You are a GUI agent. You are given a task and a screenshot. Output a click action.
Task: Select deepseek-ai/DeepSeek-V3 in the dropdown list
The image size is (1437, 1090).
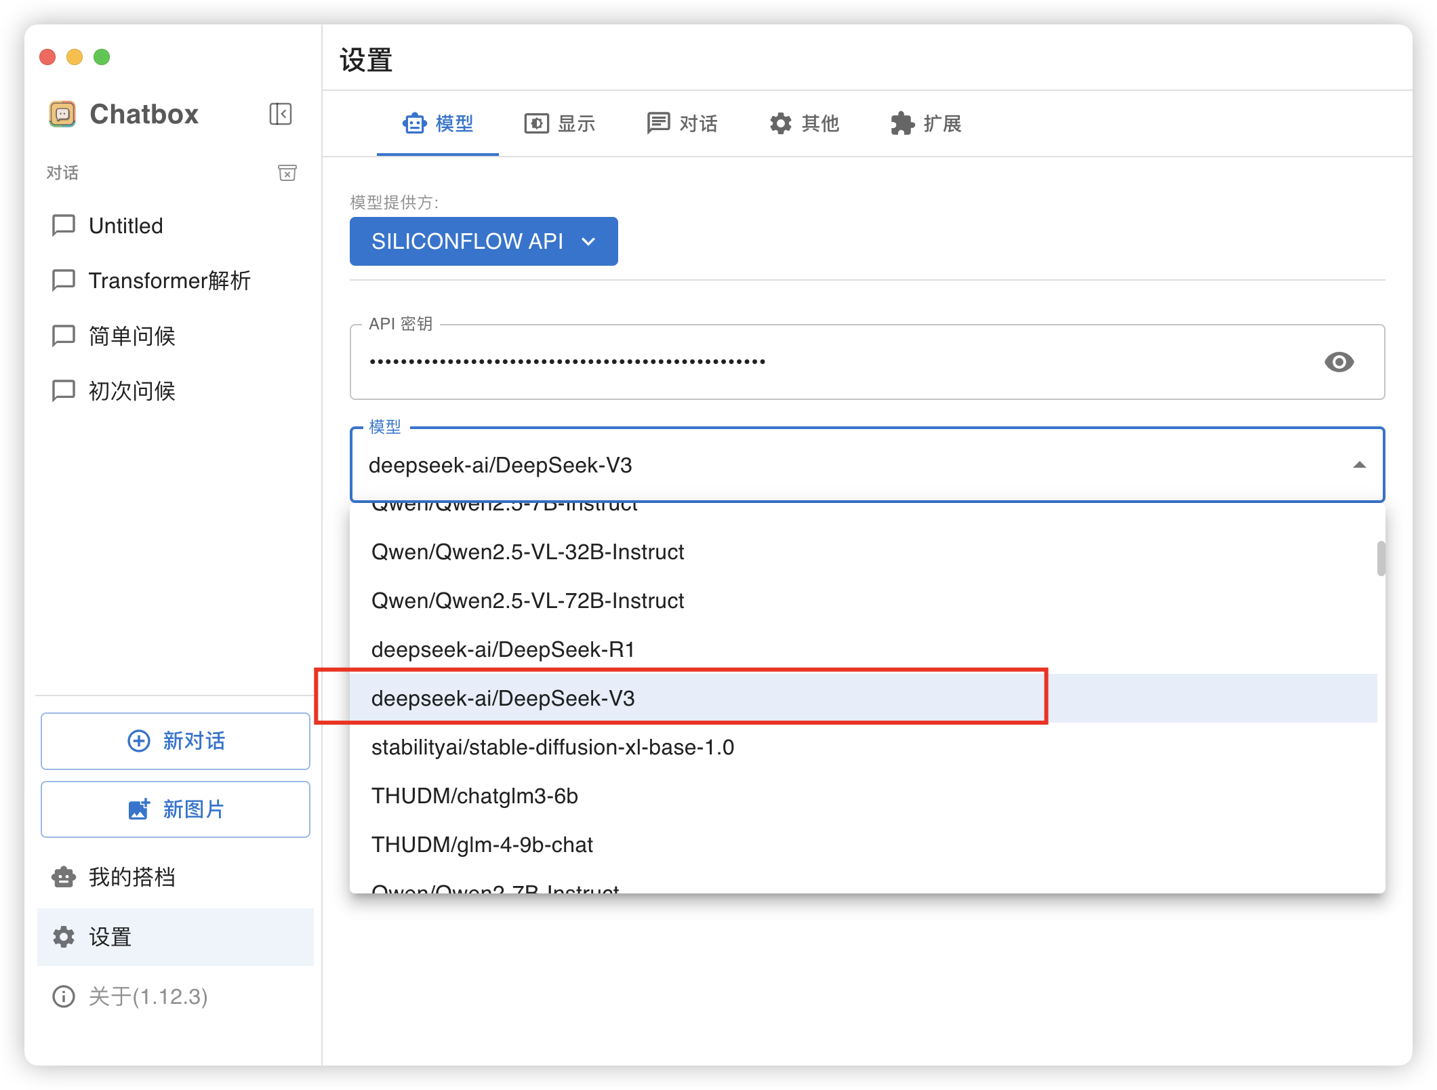(864, 698)
